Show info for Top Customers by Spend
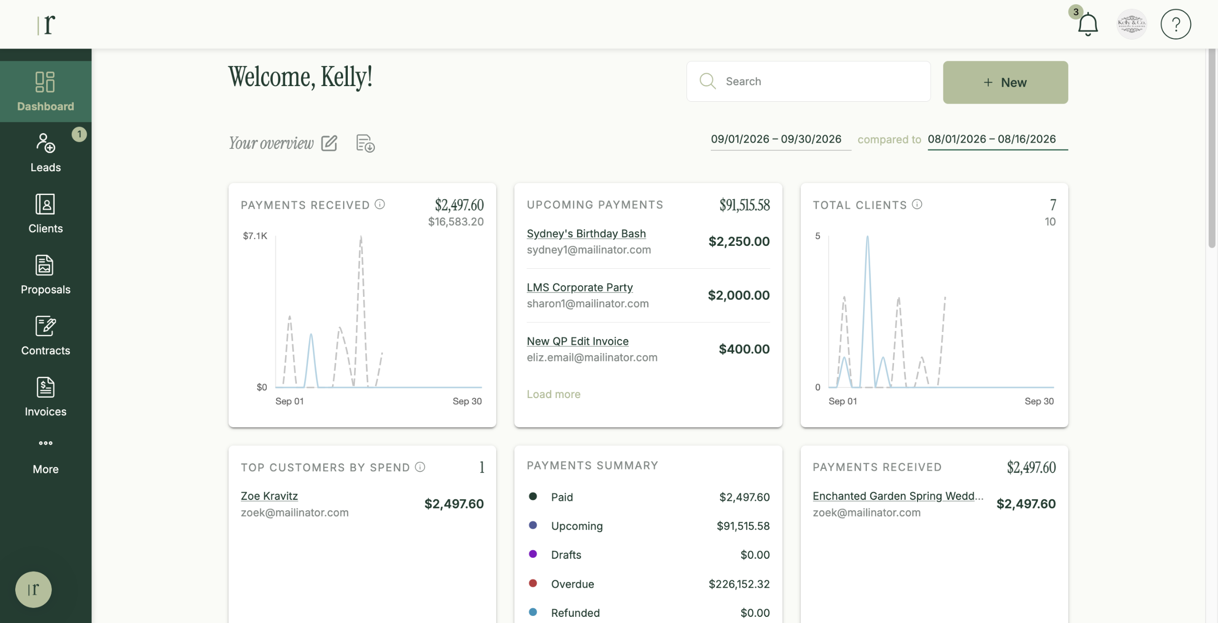This screenshot has height=623, width=1218. tap(420, 467)
